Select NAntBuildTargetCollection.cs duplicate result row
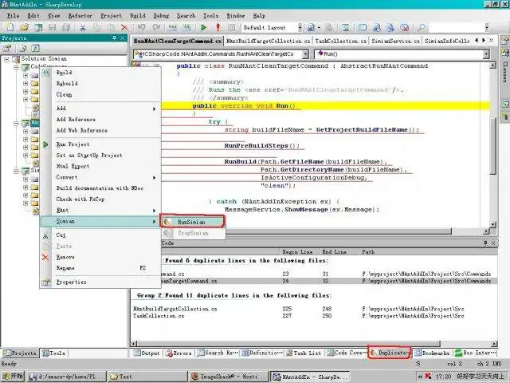Image resolution: width=510 pixels, height=383 pixels. click(314, 309)
